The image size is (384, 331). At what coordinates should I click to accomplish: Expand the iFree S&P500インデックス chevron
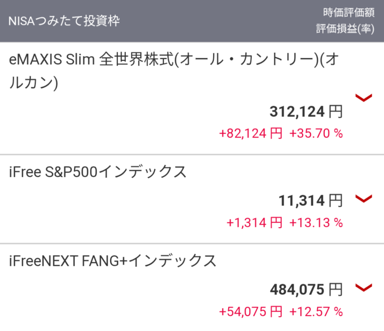364,198
